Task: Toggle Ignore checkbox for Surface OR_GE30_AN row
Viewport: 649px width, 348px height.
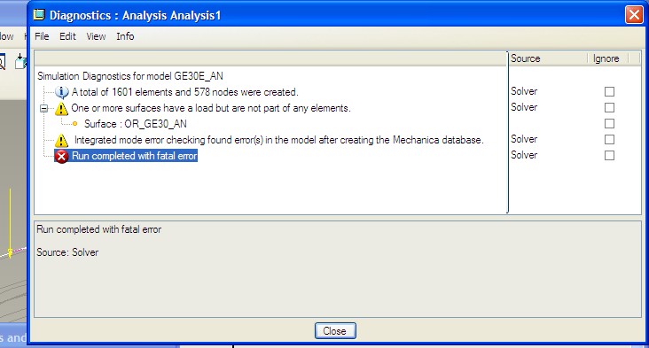Action: (609, 124)
